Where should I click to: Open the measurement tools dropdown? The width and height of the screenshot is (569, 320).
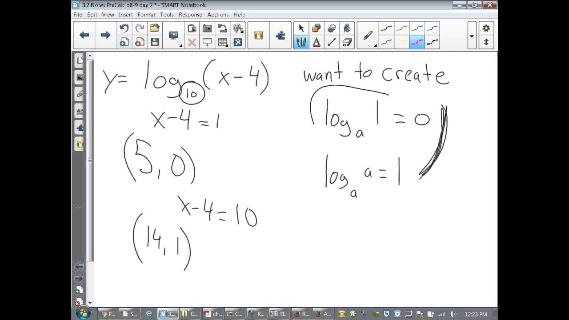[x=238, y=28]
